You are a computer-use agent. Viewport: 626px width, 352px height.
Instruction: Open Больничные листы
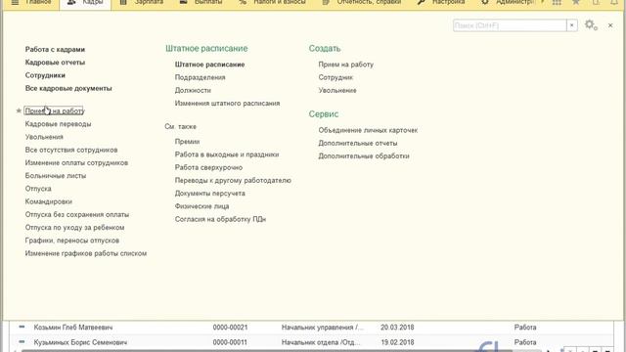pyautogui.click(x=56, y=176)
